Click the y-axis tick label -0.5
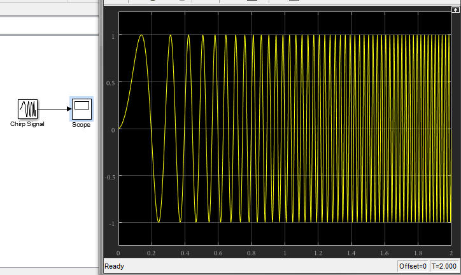Viewport: 461px width, 275px height. (x=109, y=176)
